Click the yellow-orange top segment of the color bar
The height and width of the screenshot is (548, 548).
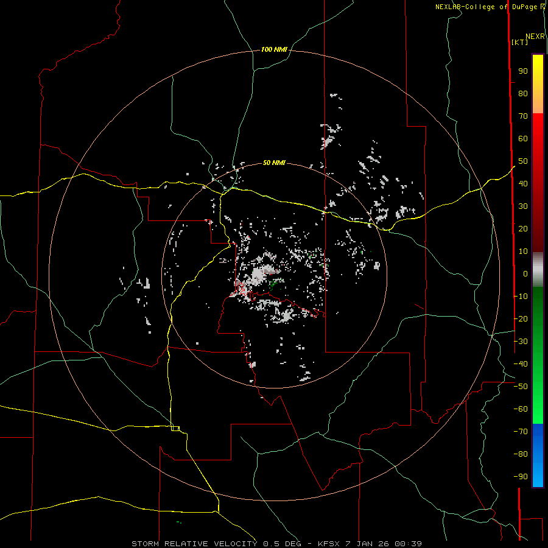538,84
